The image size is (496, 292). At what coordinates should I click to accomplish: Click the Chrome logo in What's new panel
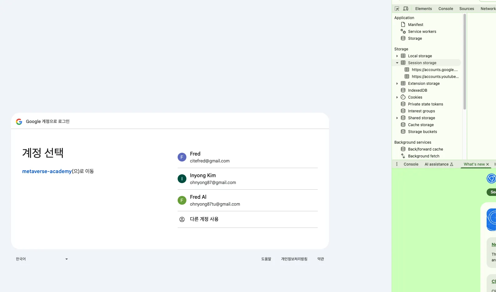(491, 178)
